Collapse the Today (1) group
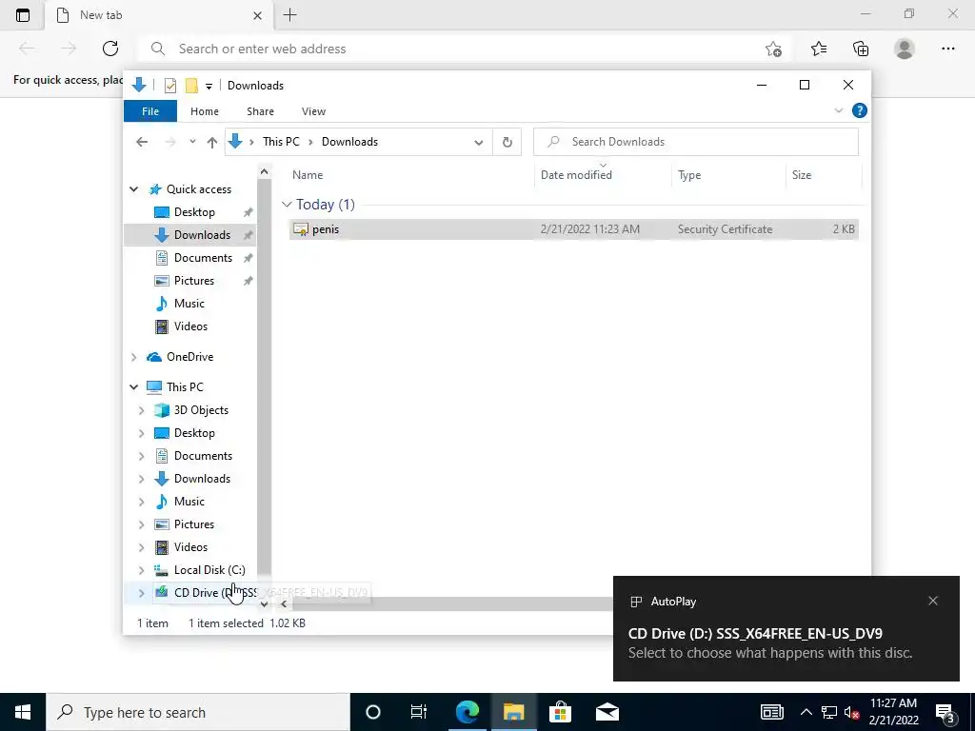This screenshot has width=975, height=731. (287, 205)
